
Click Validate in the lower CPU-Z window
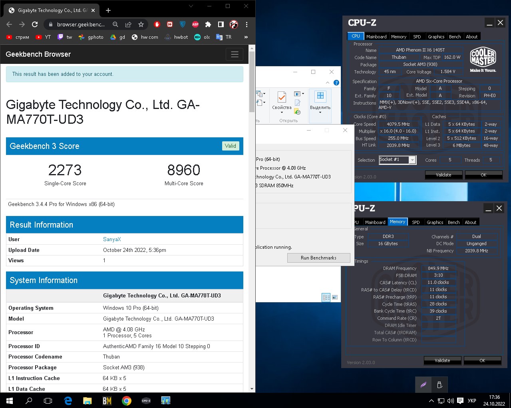click(x=442, y=360)
